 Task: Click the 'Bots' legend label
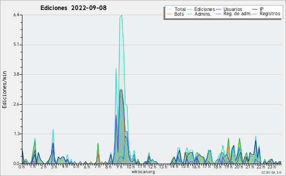coord(179,14)
